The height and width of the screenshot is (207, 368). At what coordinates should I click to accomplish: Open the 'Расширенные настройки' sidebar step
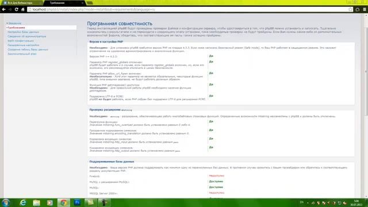(23, 45)
